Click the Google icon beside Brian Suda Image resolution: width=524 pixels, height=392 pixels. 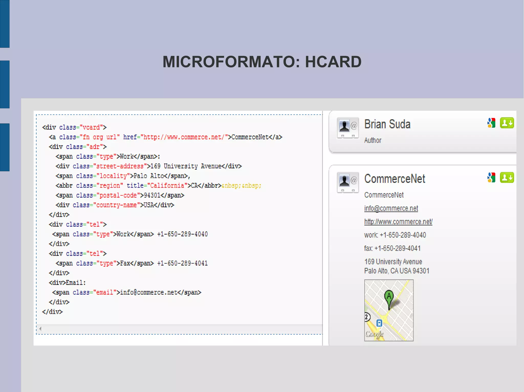click(491, 123)
